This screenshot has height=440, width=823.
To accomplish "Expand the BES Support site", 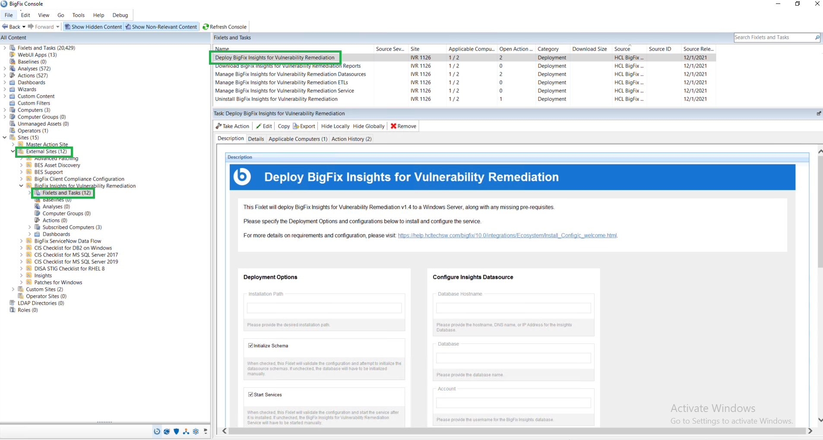I will (21, 172).
